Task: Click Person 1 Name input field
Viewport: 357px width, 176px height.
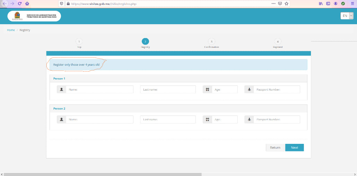Action: (99, 90)
